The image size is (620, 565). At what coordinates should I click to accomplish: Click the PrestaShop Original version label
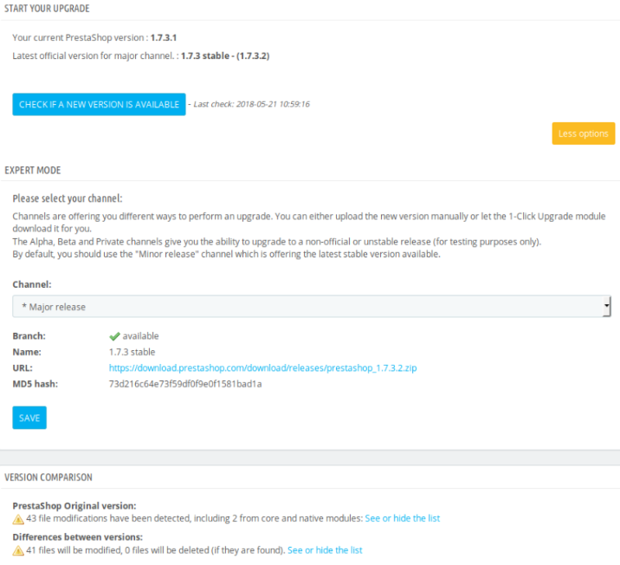74,506
